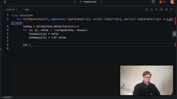The height and width of the screenshot is (99, 177).
Task: Format code with the braces icon
Action: (x=152, y=10)
